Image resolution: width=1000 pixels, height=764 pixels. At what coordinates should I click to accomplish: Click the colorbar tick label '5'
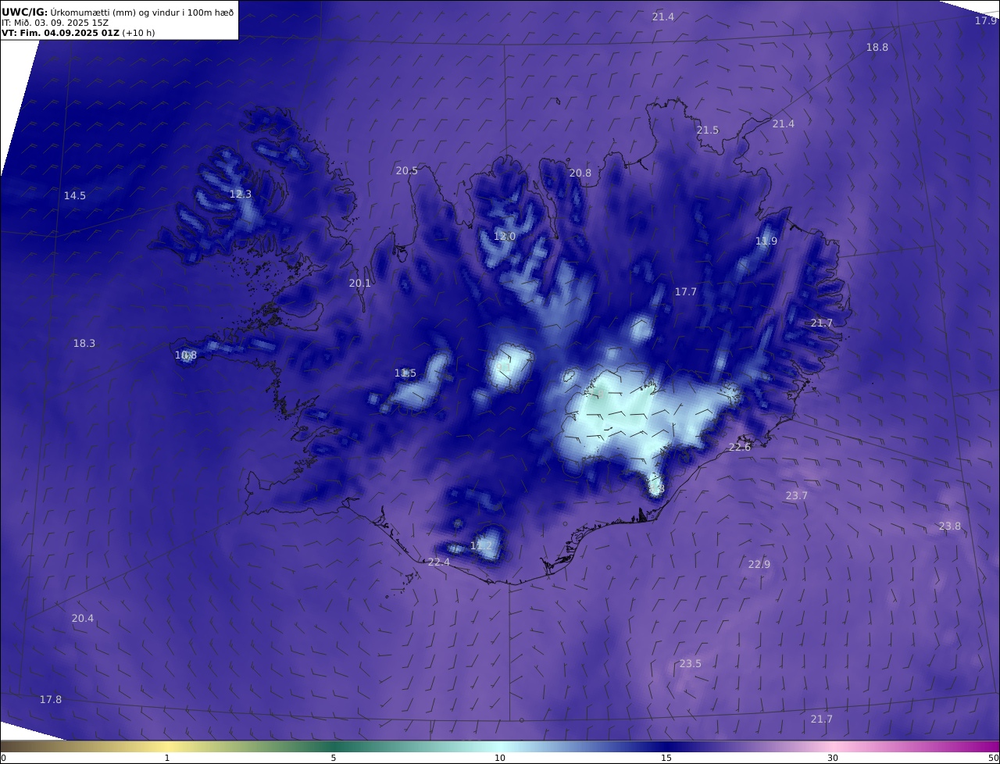(334, 758)
